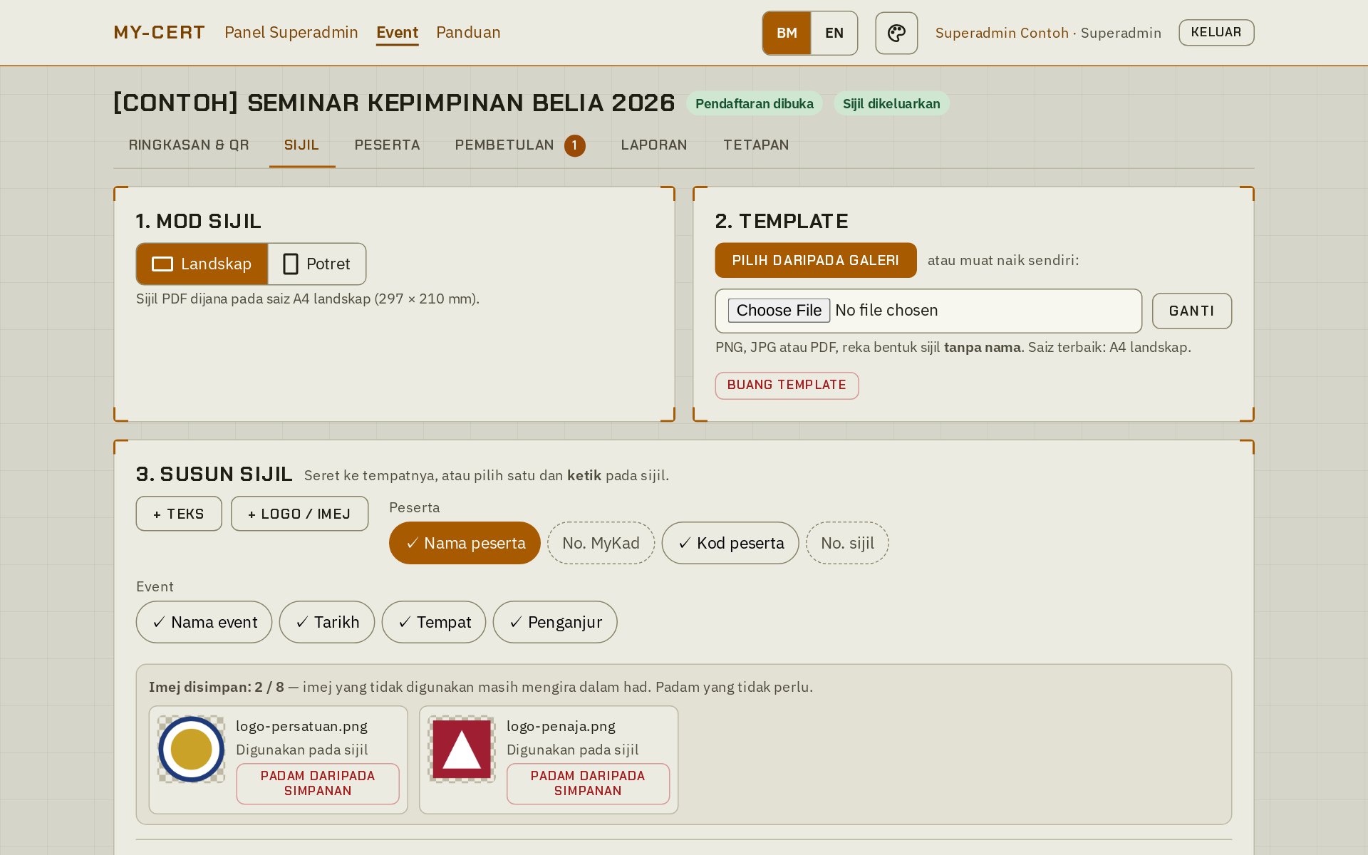Screen dimensions: 1368x855
Task: Click the file upload input field
Action: pos(928,311)
